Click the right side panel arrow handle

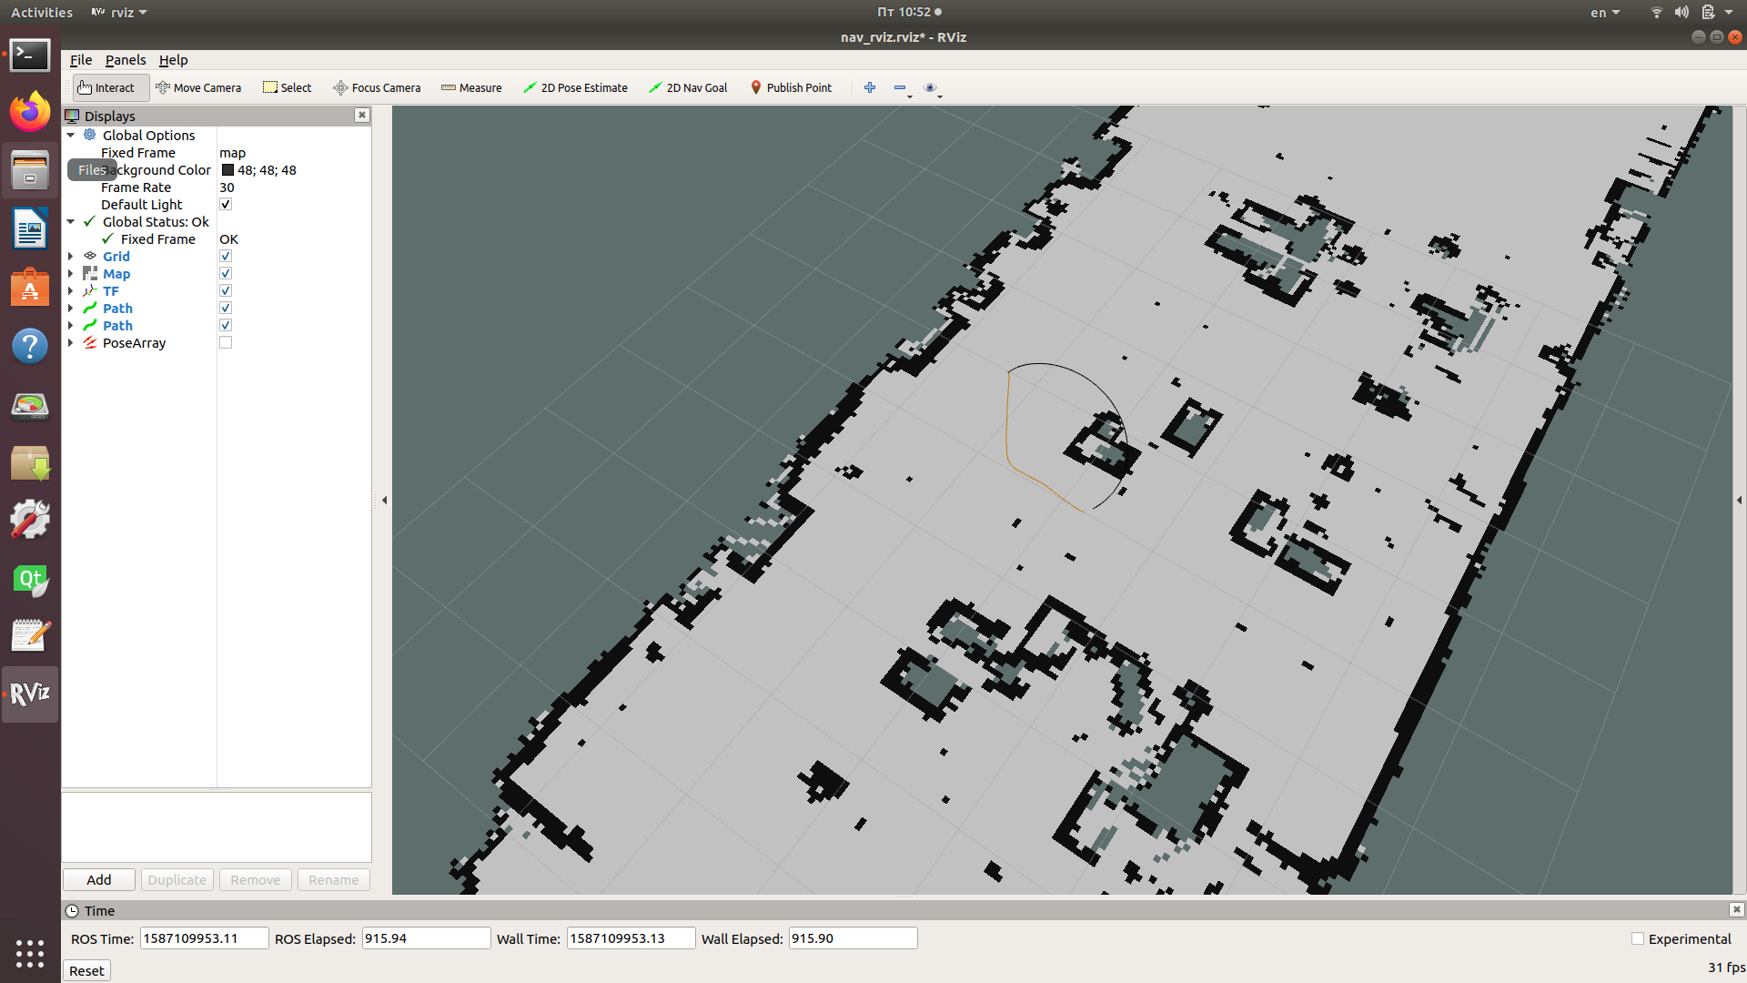pos(1739,500)
